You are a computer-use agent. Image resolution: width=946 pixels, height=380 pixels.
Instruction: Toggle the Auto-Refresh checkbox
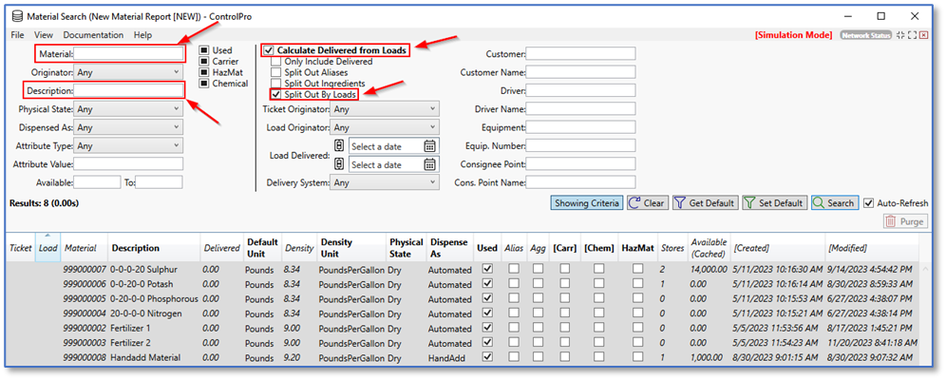pos(868,203)
